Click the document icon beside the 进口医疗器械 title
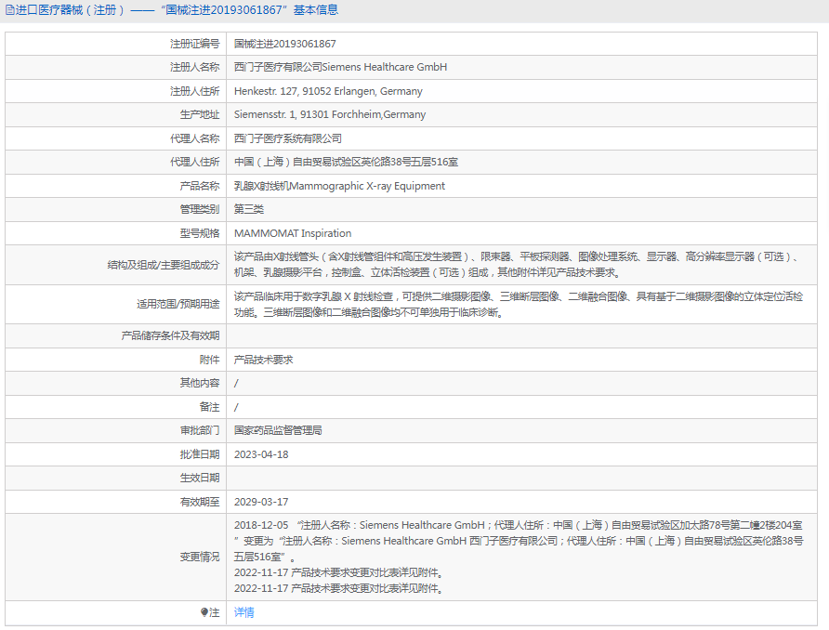Viewport: 829px width, 630px height. click(x=10, y=10)
